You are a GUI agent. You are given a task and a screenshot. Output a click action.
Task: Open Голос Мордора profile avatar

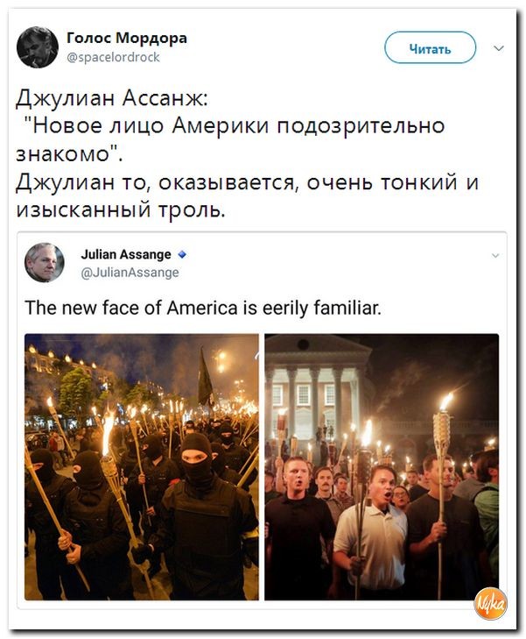tap(38, 47)
